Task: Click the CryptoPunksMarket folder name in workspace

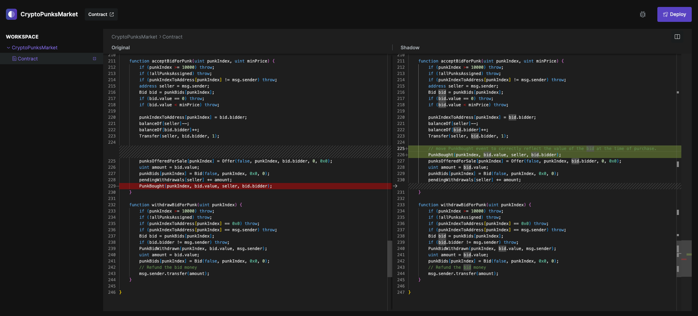Action: [34, 48]
